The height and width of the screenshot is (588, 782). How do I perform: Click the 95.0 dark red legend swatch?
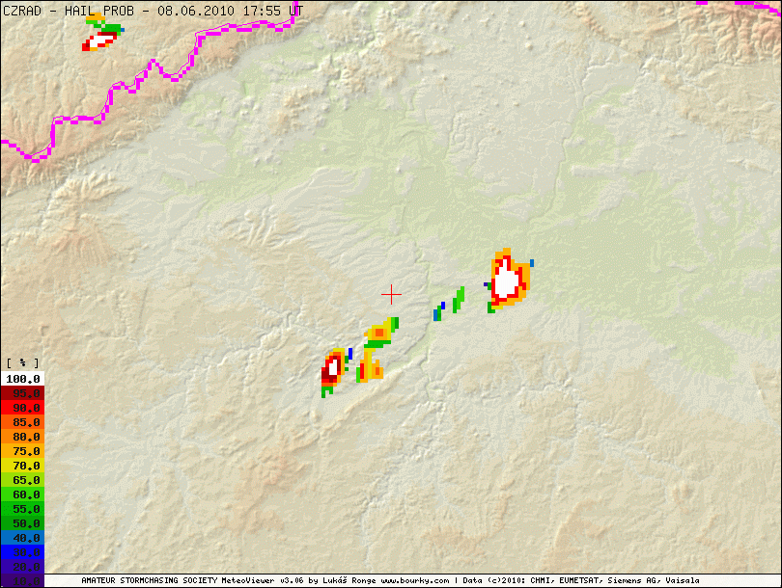(22, 393)
